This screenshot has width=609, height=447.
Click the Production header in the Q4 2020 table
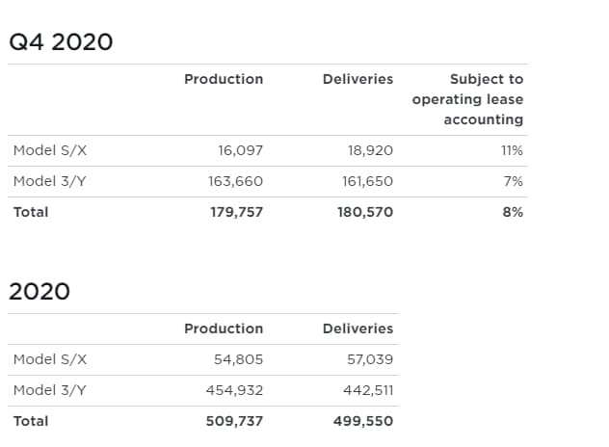pyautogui.click(x=224, y=79)
